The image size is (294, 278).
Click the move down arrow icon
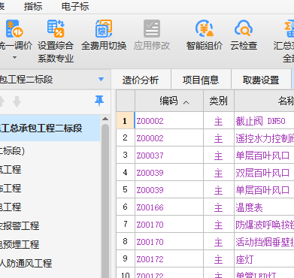pos(17,101)
